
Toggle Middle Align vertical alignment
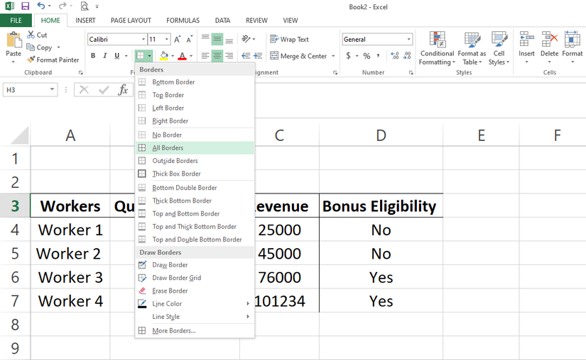pos(217,39)
